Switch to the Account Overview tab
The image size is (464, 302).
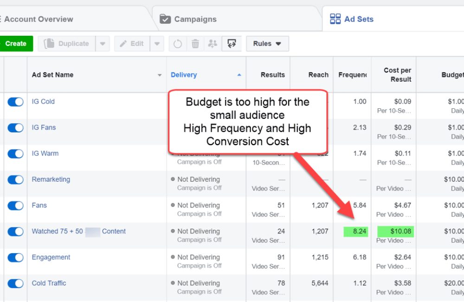(x=38, y=19)
